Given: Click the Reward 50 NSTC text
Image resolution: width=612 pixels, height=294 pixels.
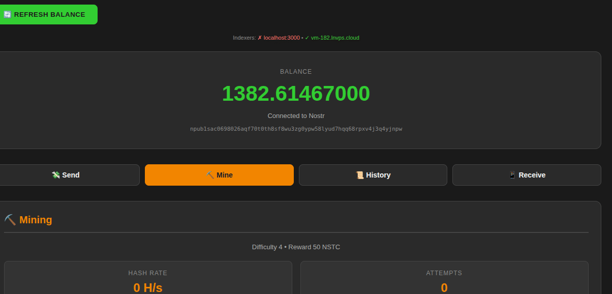Looking at the screenshot, I should pos(314,247).
